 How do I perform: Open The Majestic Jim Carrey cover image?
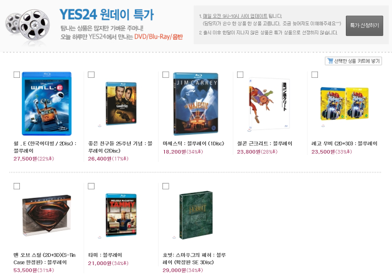195,103
